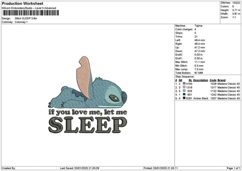The image size is (242, 171).
Task: Click the 'Production Worksheet' title
Action: pos(23,3)
